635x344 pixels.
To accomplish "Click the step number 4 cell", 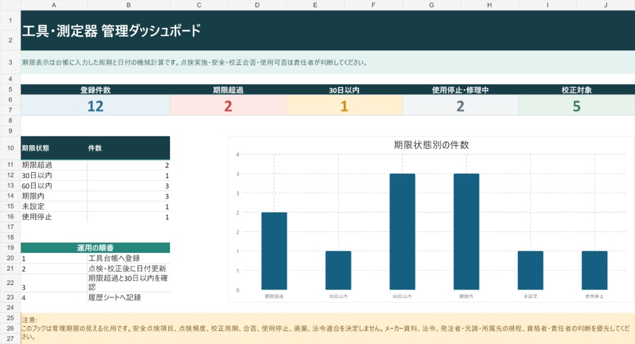I will coord(54,298).
